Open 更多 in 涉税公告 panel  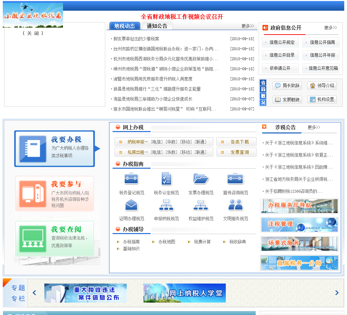click(x=314, y=127)
